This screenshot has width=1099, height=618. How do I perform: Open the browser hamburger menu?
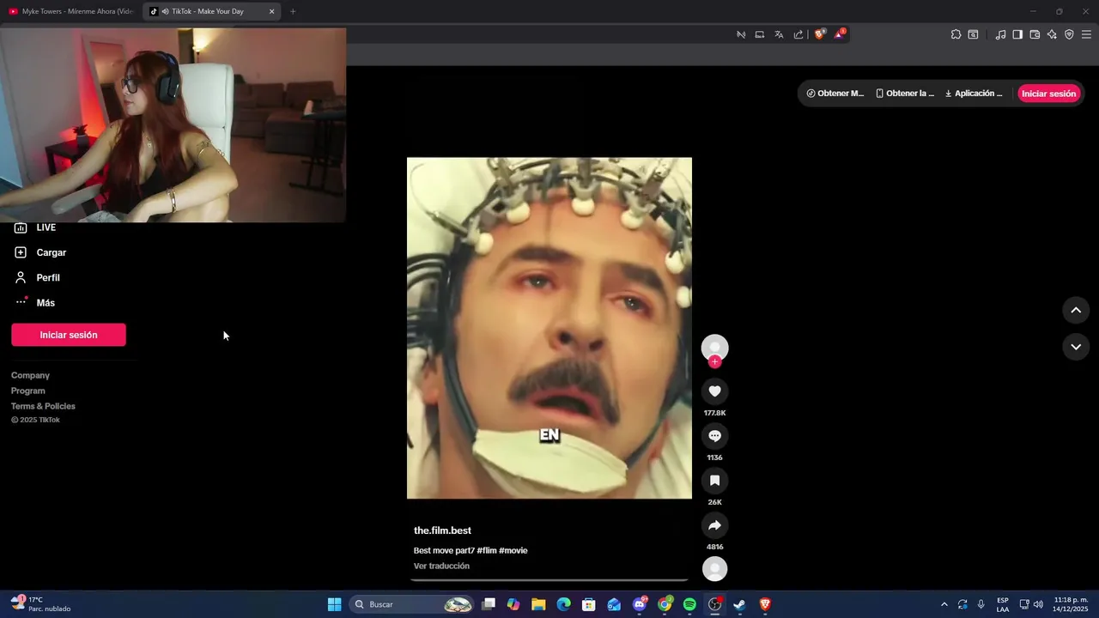pos(1086,34)
